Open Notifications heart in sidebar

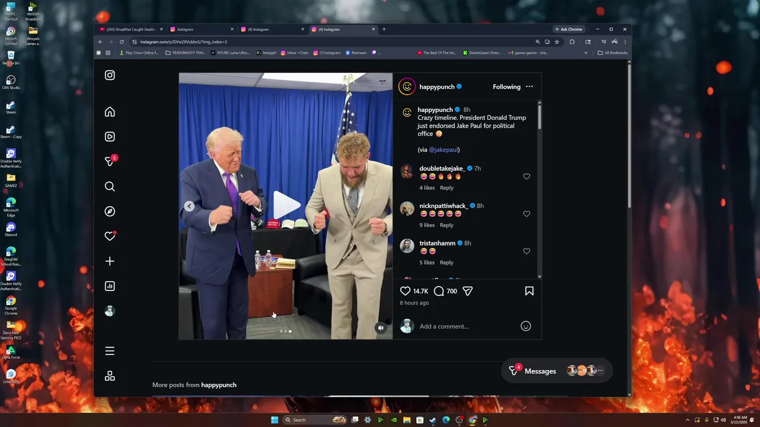tap(110, 236)
